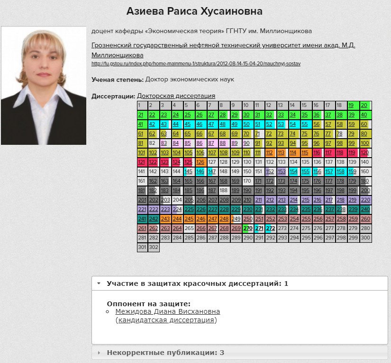Click the white page cell 130
The width and height of the screenshot is (391, 363).
(248, 162)
